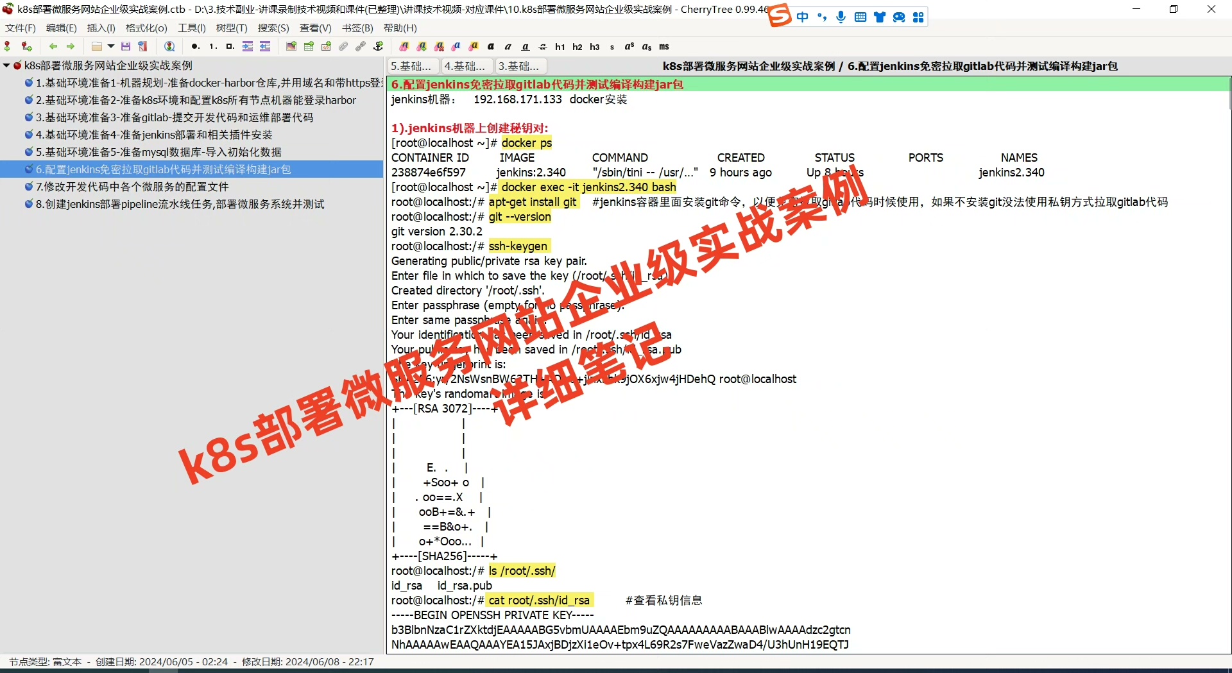Open the 格式化(o) menu
Image resolution: width=1232 pixels, height=673 pixels.
146,28
